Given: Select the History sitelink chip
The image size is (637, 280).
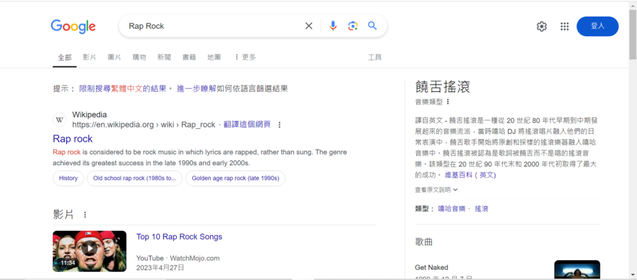Looking at the screenshot, I should tap(68, 178).
